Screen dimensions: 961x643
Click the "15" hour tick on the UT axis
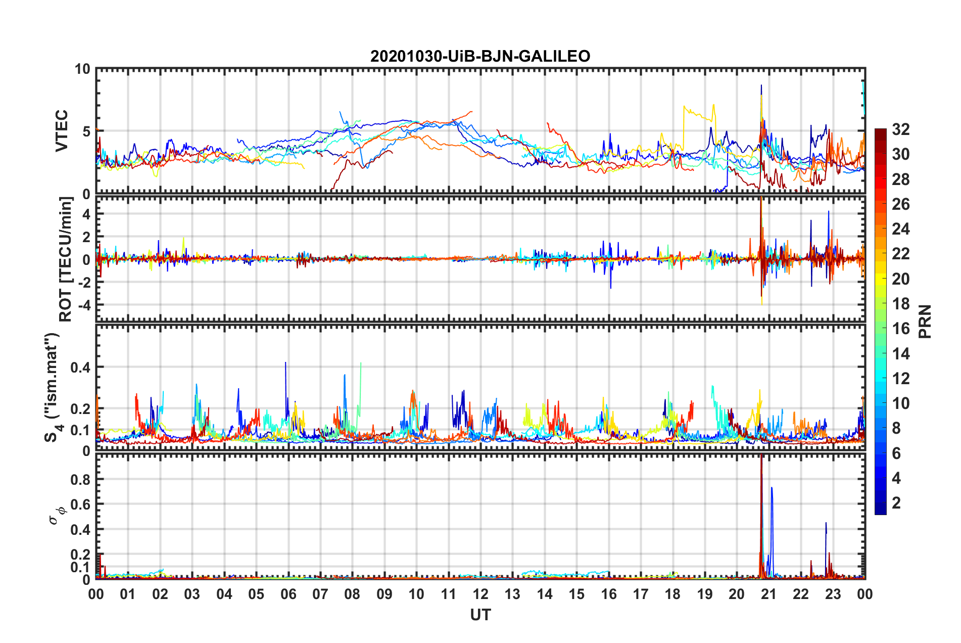tap(576, 594)
